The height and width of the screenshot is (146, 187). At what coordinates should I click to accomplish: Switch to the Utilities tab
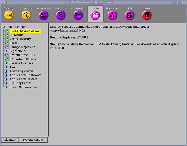pyautogui.click(x=95, y=14)
